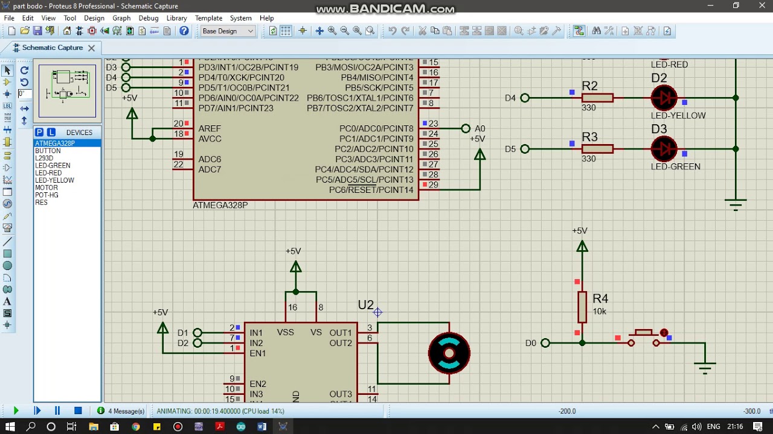
Task: Open the Template menu
Action: pyautogui.click(x=208, y=18)
